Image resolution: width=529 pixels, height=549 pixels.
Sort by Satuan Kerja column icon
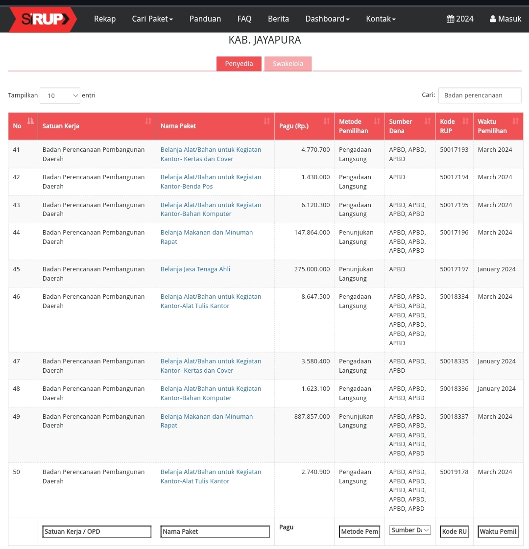pyautogui.click(x=148, y=121)
